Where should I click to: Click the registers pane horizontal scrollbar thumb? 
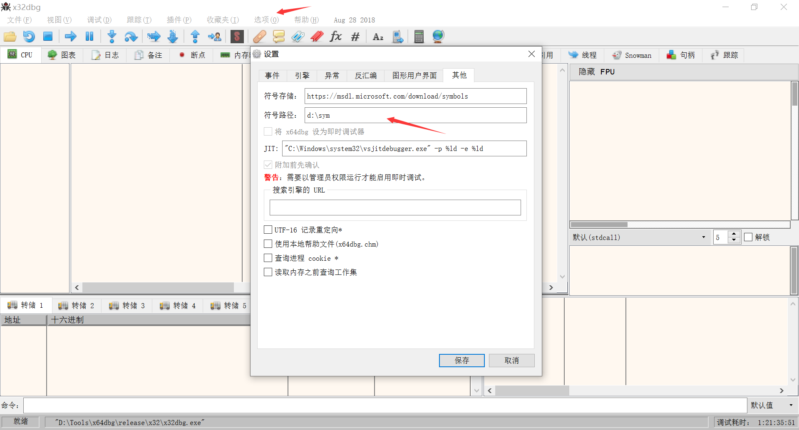click(x=599, y=225)
